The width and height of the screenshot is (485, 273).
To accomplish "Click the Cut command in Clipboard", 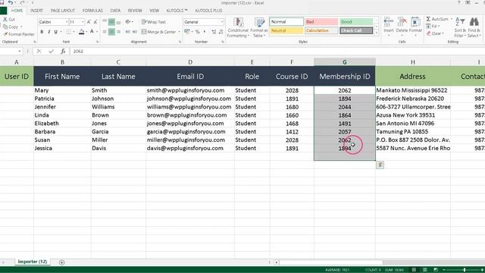I will click(x=9, y=19).
